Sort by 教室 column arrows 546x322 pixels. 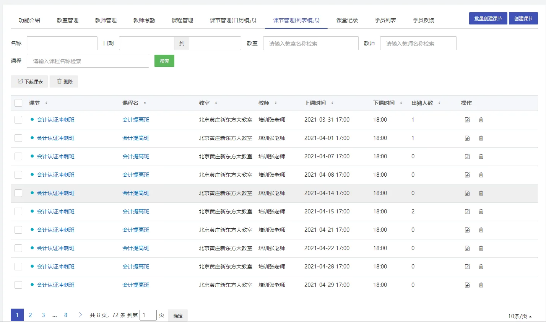(216, 103)
